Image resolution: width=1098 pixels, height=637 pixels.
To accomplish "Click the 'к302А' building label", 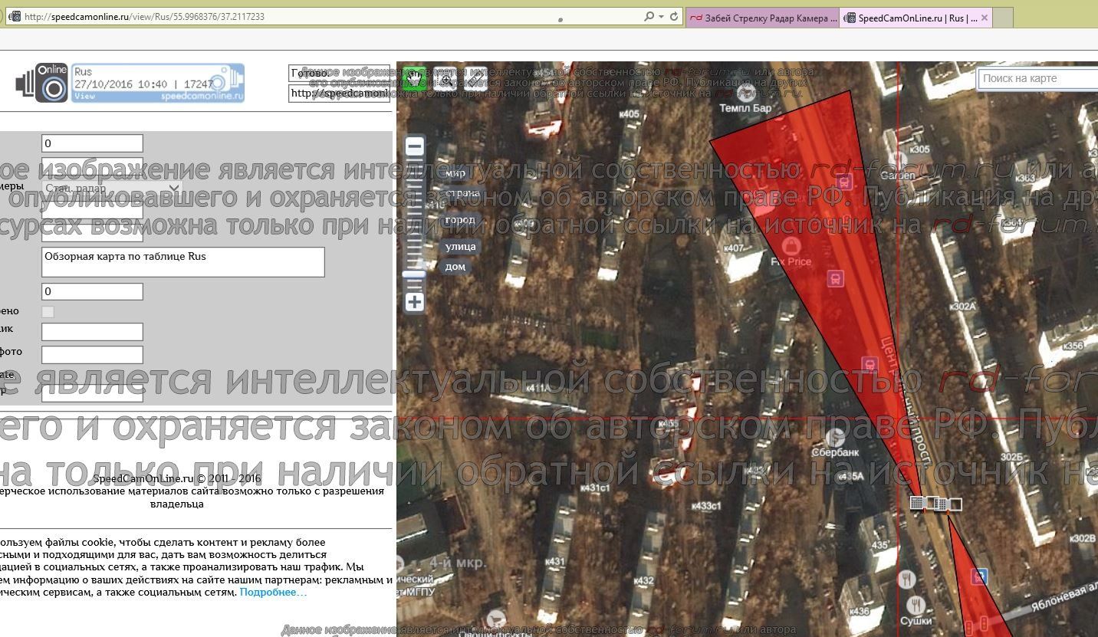I will point(962,306).
